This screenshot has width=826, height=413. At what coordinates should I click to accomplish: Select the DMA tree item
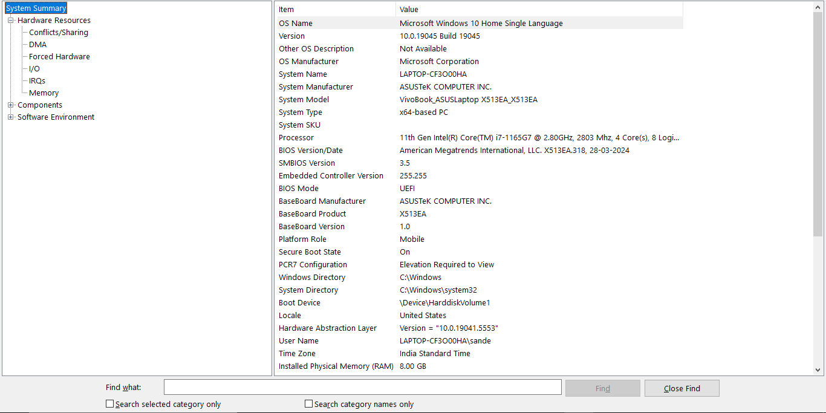pos(37,44)
